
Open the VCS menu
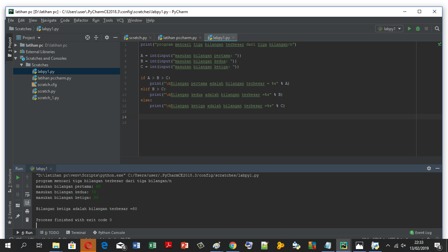(x=120, y=20)
